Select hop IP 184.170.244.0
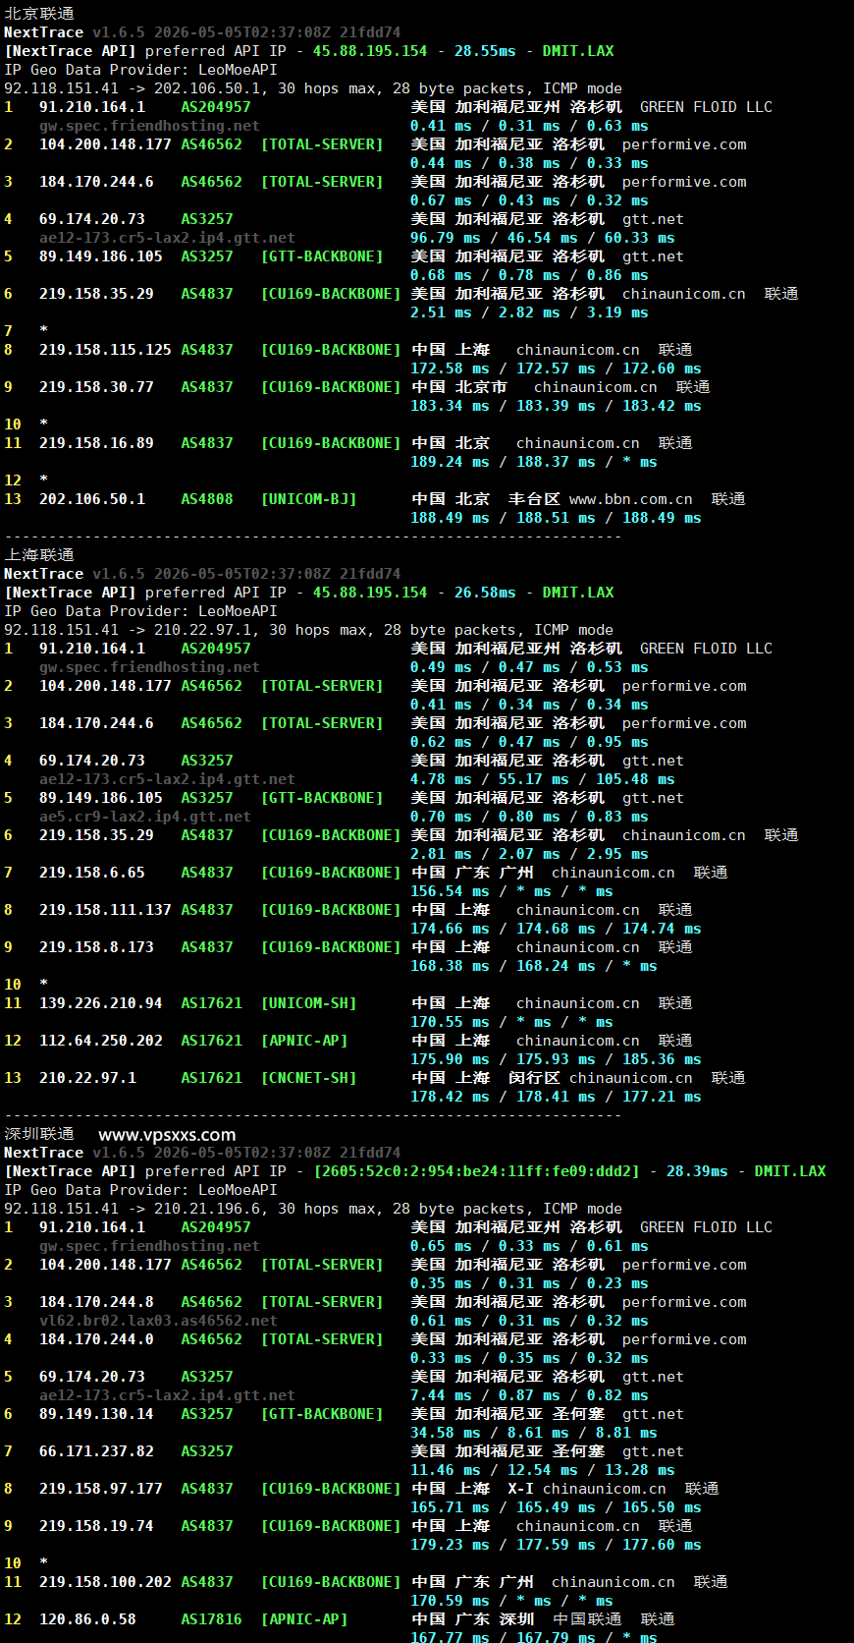 point(96,1339)
